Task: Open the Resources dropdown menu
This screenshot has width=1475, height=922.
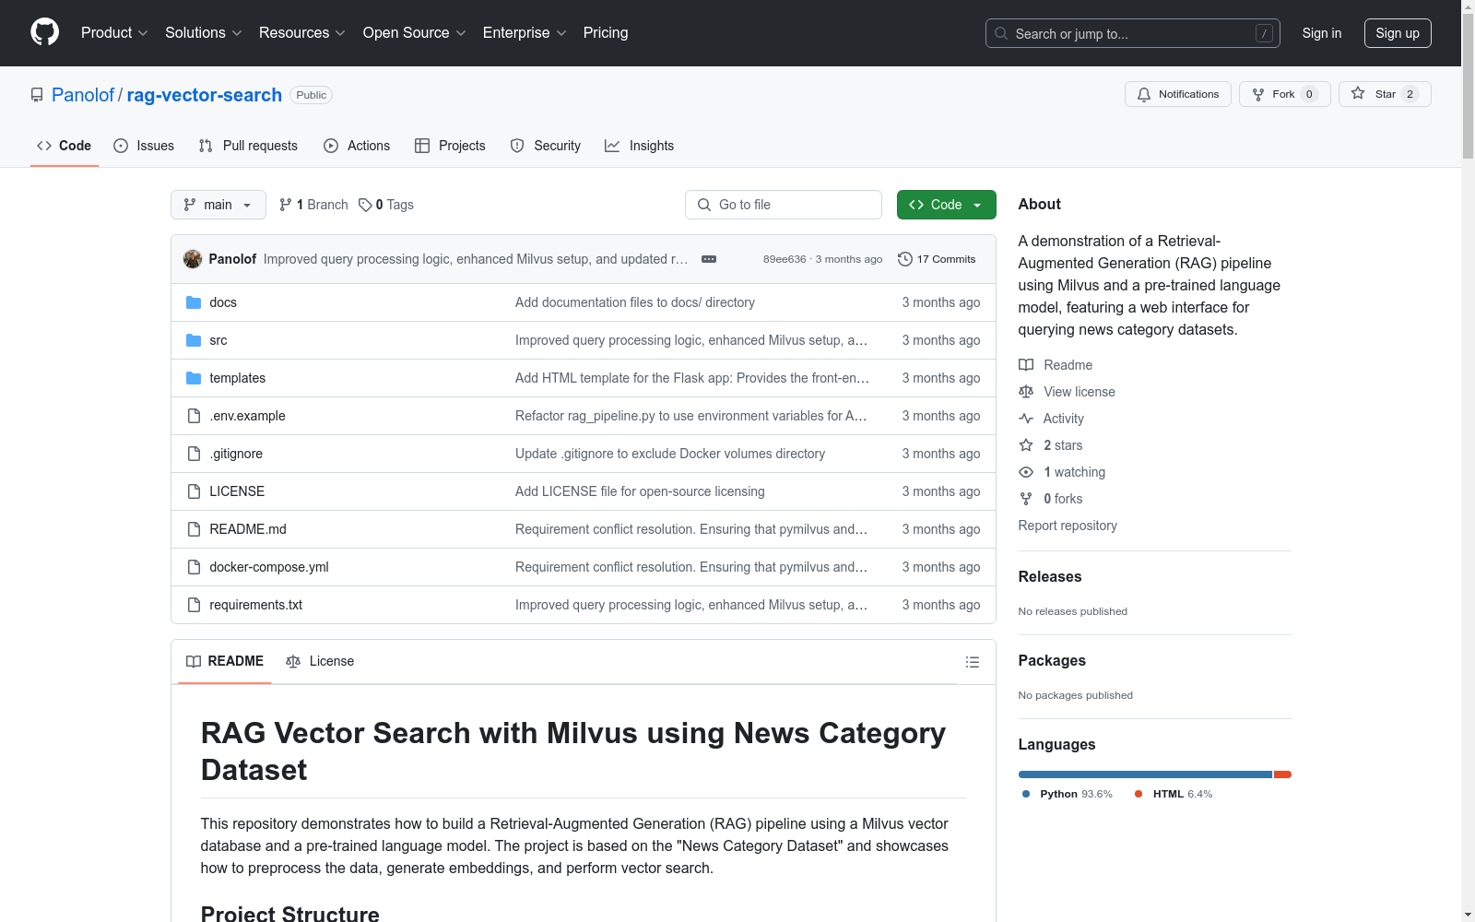Action: click(302, 33)
